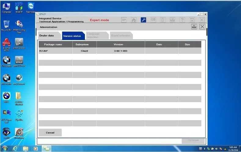Click the Subsystem column header
241x152 pixels.
coord(85,44)
